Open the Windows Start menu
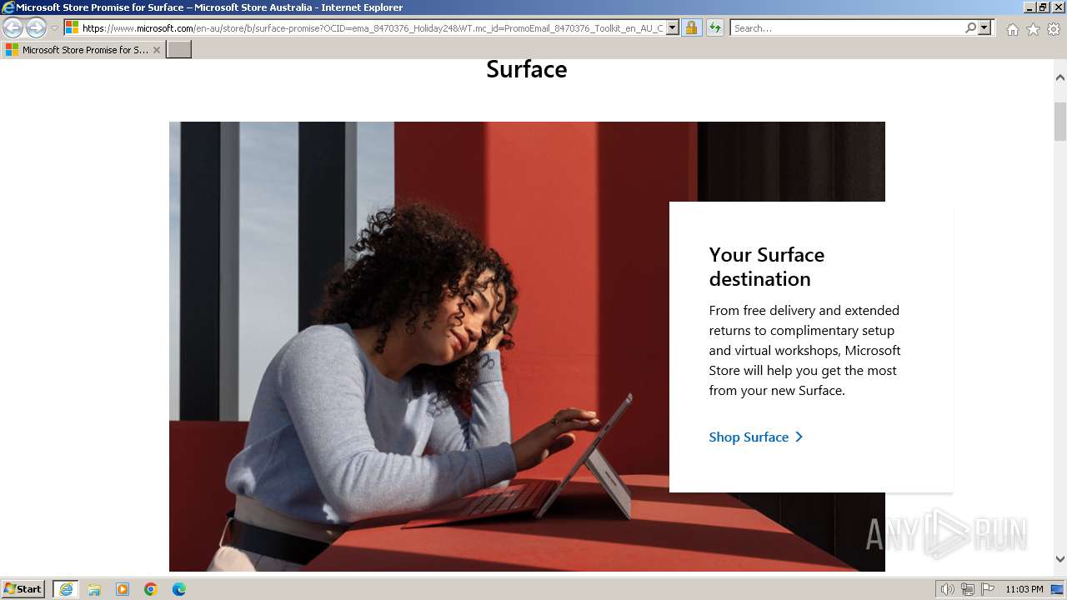This screenshot has height=600, width=1067. click(23, 589)
